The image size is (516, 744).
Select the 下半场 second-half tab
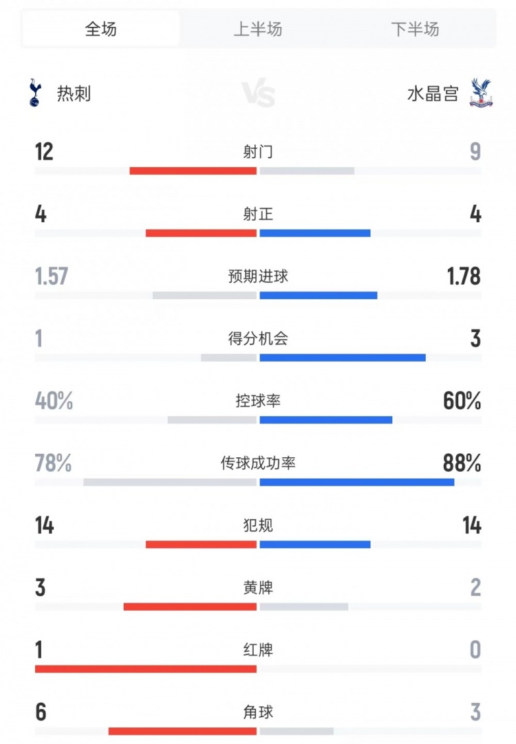point(415,29)
